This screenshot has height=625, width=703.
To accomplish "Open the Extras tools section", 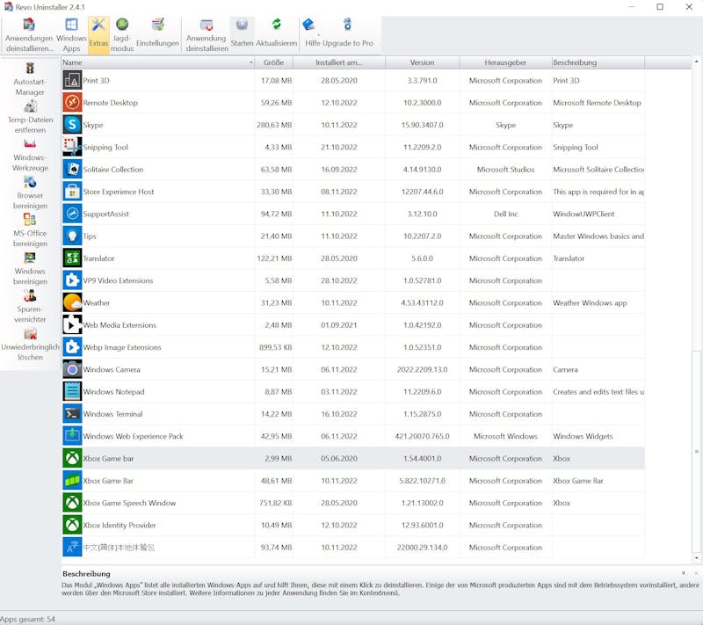I will (x=98, y=35).
